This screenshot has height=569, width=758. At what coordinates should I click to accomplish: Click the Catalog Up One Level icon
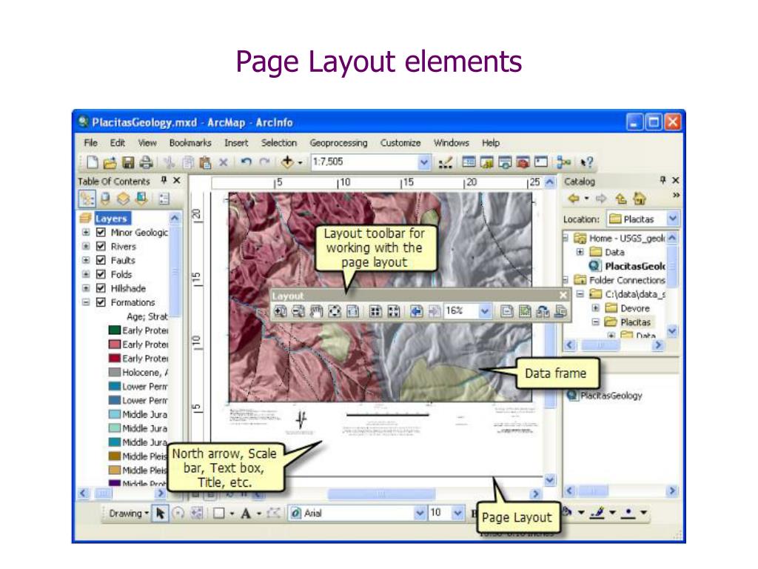click(621, 199)
